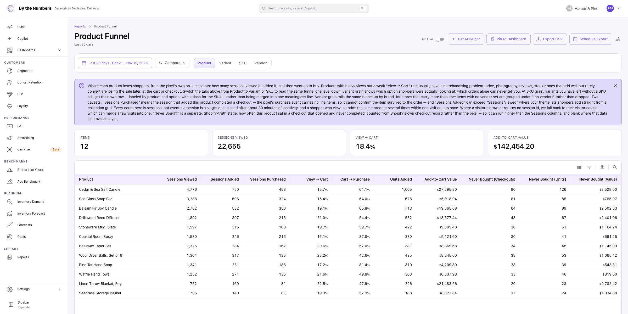Open report settings sliders icon
This screenshot has height=314, width=628.
click(x=618, y=39)
